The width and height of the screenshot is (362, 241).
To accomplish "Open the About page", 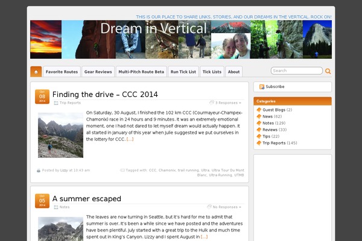I will pyautogui.click(x=234, y=72).
